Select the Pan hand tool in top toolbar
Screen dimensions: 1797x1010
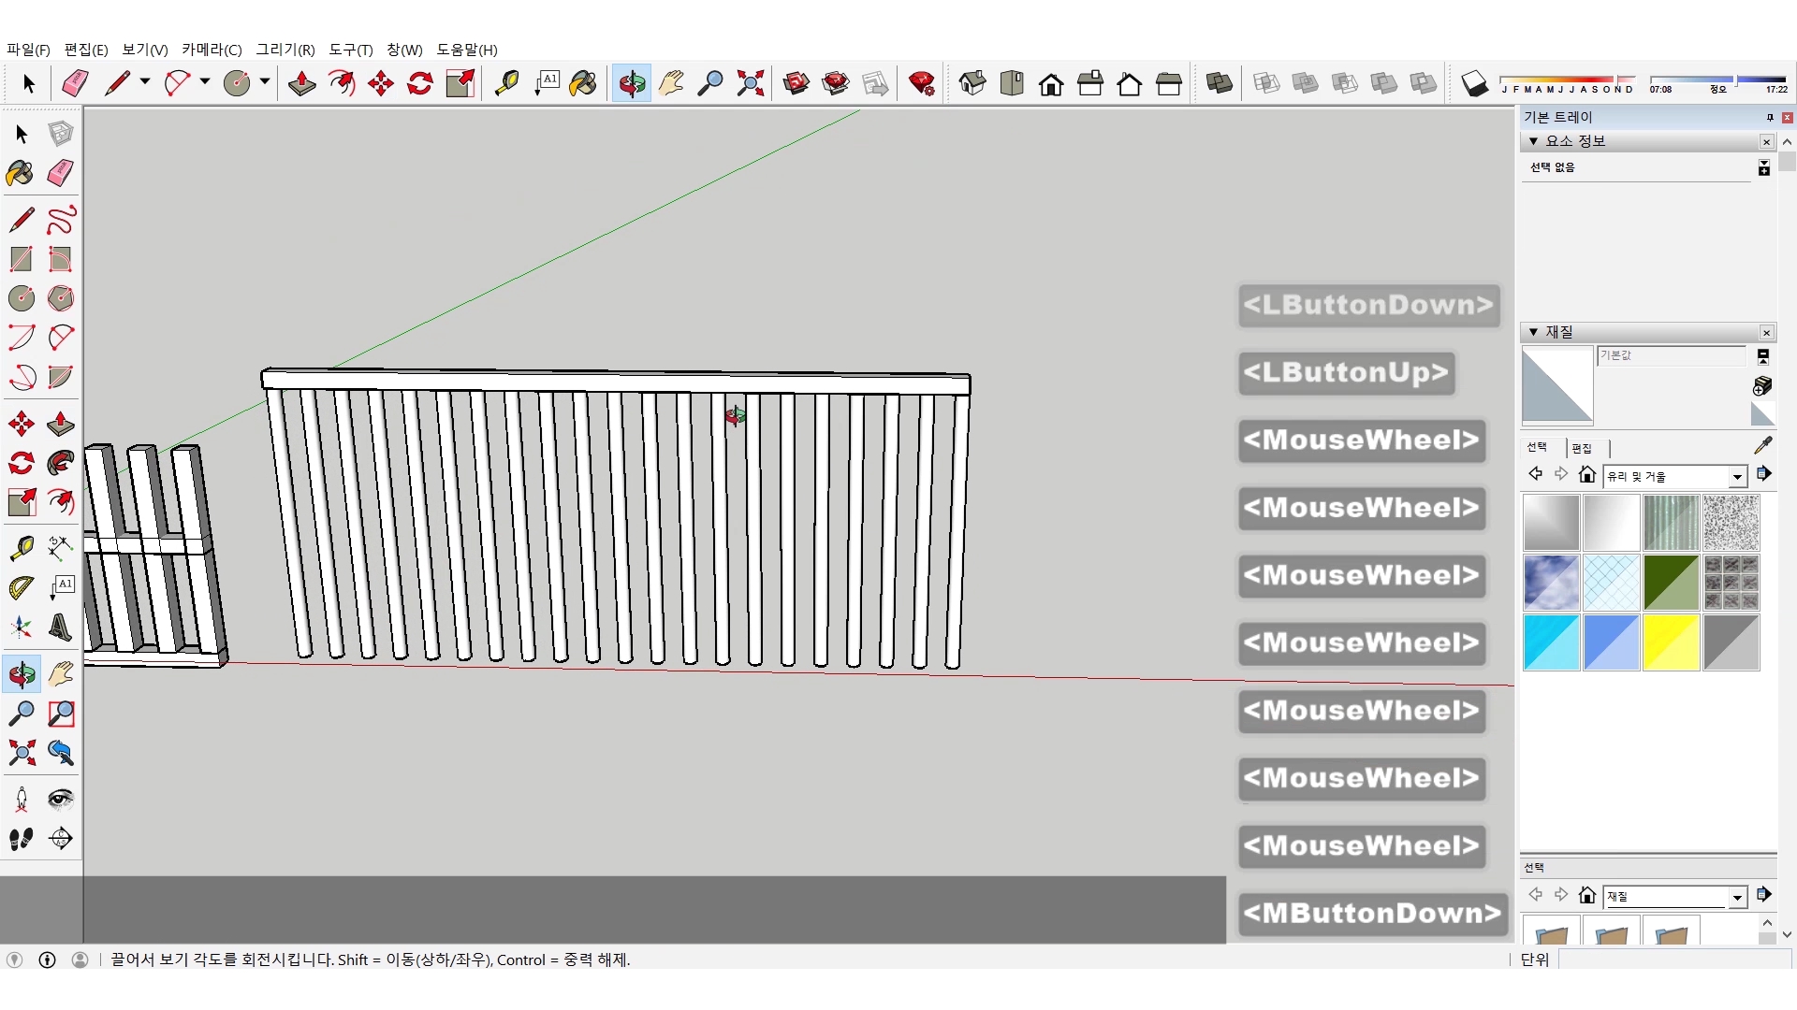point(671,84)
